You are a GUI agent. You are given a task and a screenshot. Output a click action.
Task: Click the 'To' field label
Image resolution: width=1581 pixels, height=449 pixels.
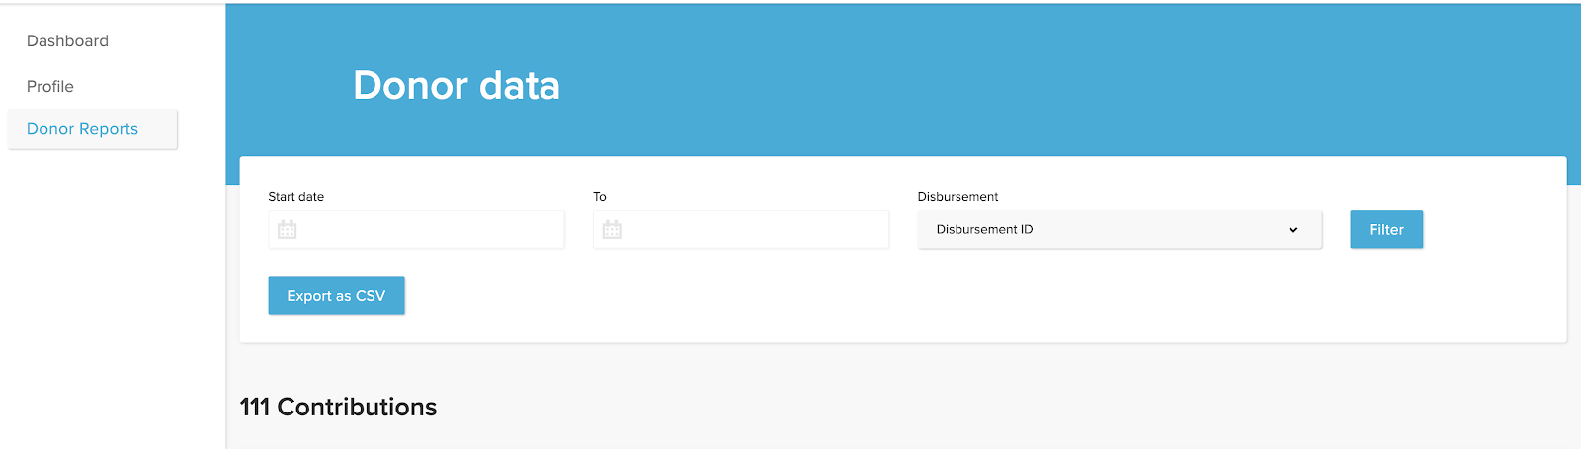click(600, 197)
